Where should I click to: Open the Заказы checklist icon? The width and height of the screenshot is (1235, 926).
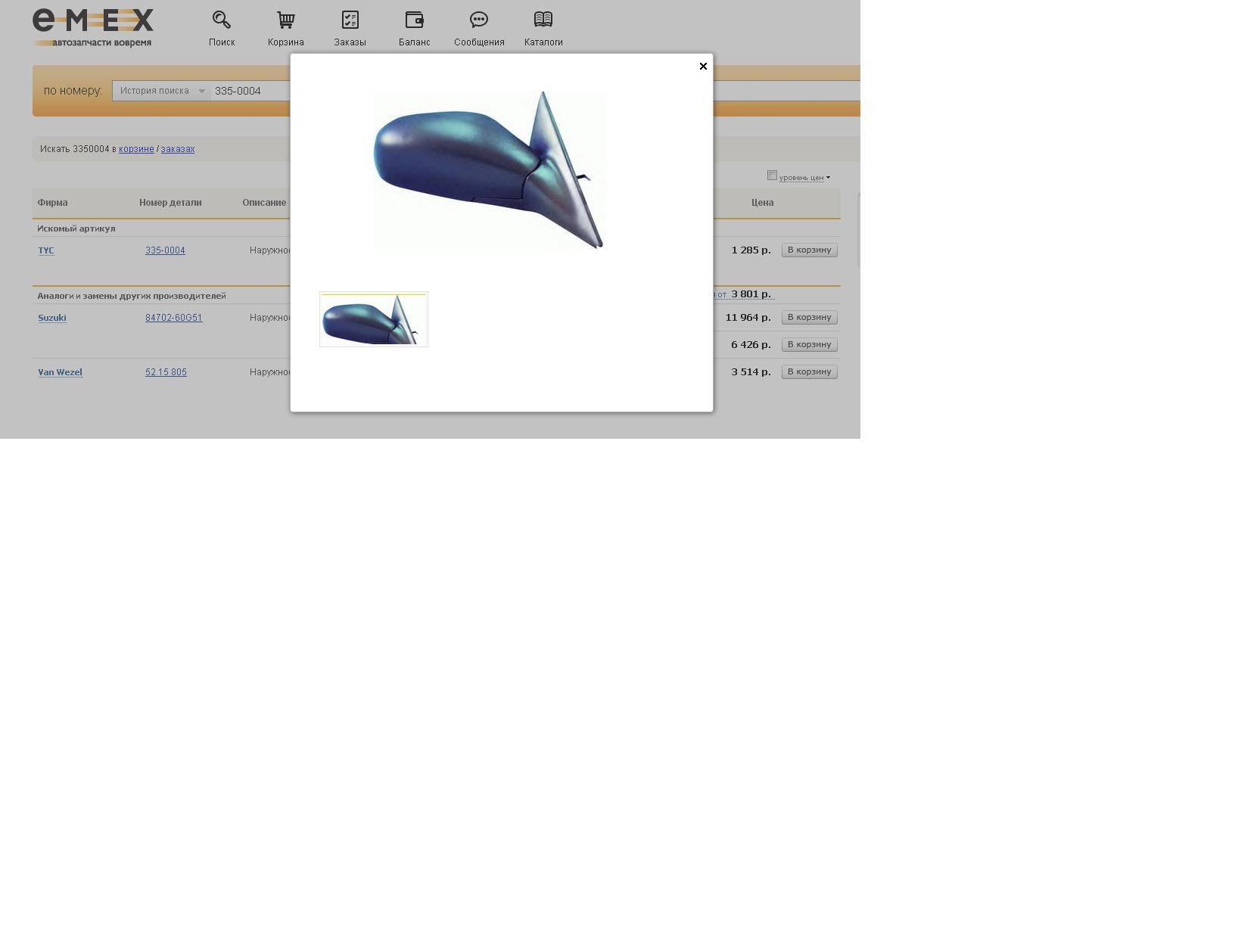coord(350,20)
